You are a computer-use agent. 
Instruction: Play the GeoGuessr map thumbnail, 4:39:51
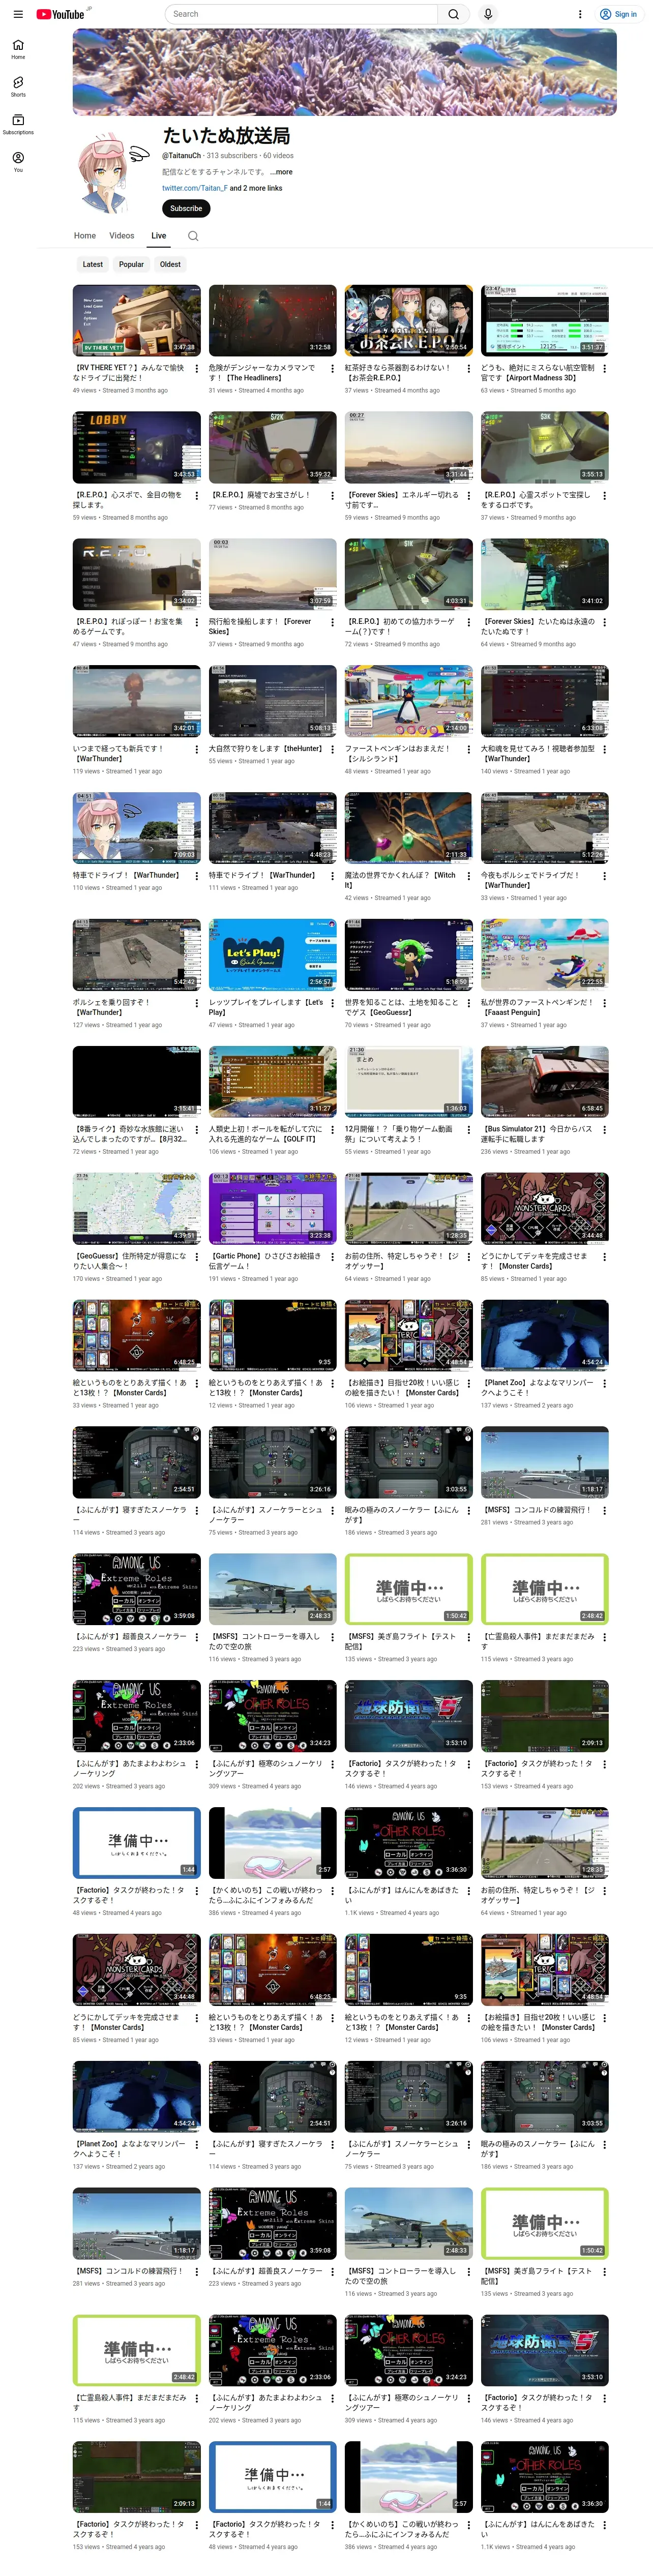coord(137,1209)
